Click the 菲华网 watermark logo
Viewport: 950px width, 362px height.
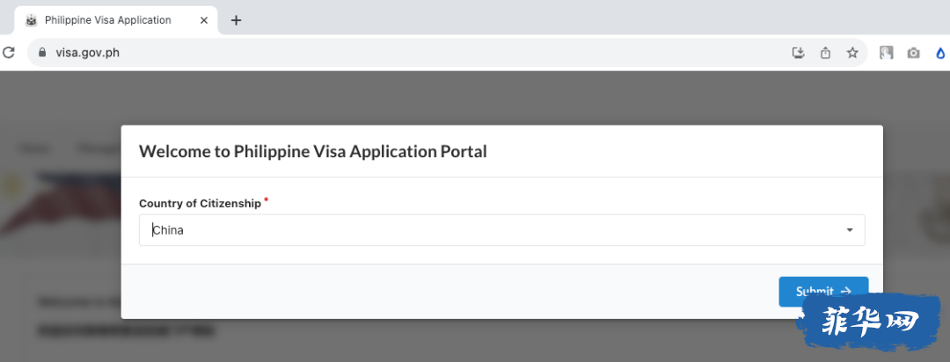871,322
